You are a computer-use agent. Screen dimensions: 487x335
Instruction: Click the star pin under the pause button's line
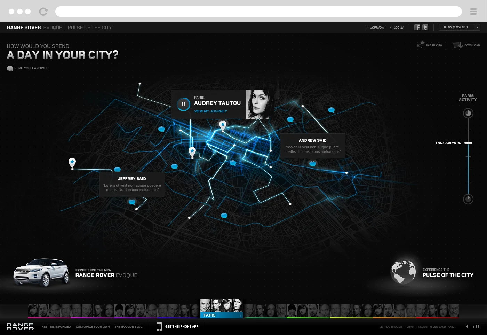pyautogui.click(x=192, y=152)
